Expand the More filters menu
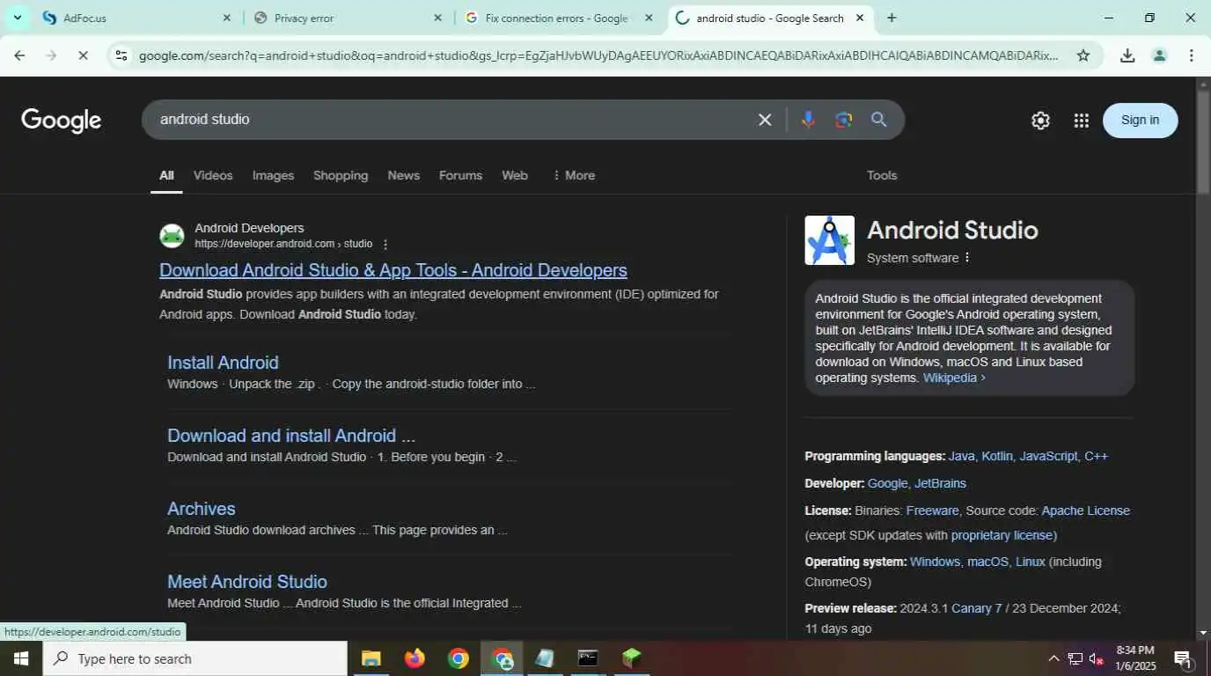Viewport: 1211px width, 676px height. tap(573, 175)
